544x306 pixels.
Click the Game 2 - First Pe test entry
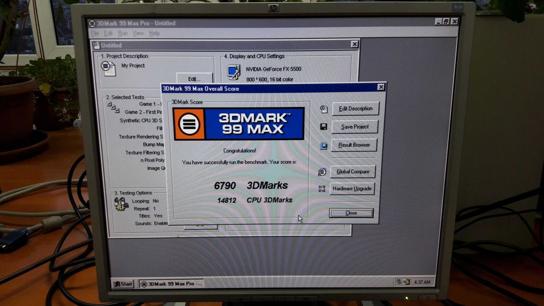(x=143, y=112)
